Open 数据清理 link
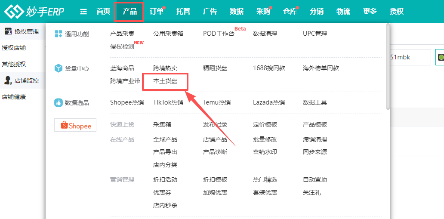The width and height of the screenshot is (444, 219). [x=265, y=34]
